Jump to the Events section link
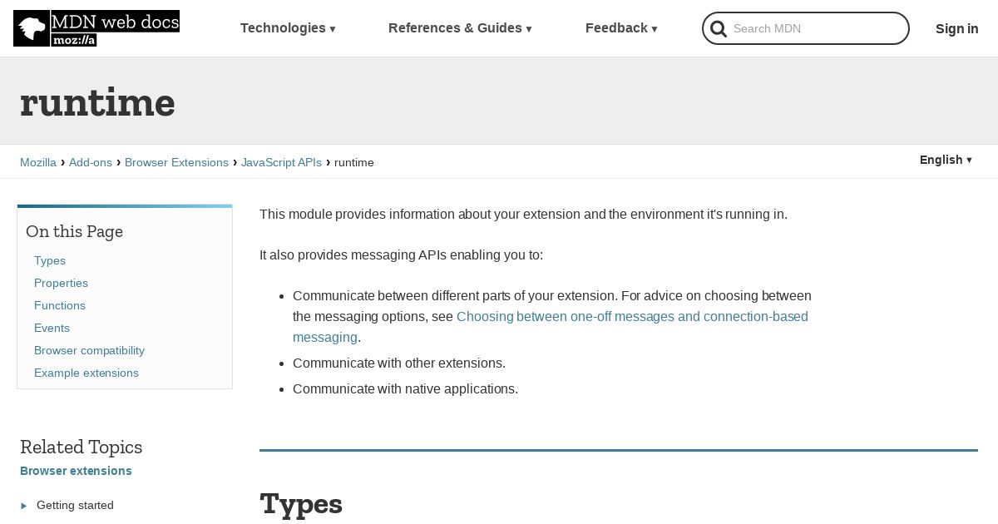This screenshot has height=524, width=998. coord(52,328)
